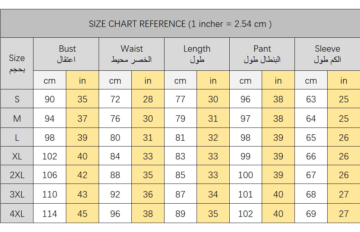
Task: Click the Size header cell
Action: 17,63
